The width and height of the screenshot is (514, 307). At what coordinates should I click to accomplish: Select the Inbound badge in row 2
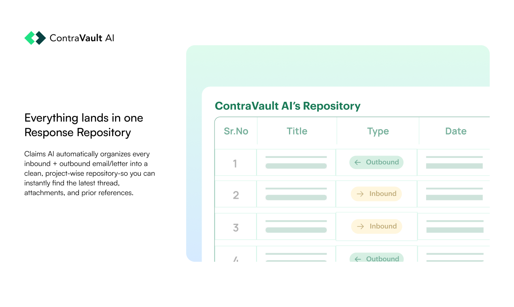pos(376,194)
